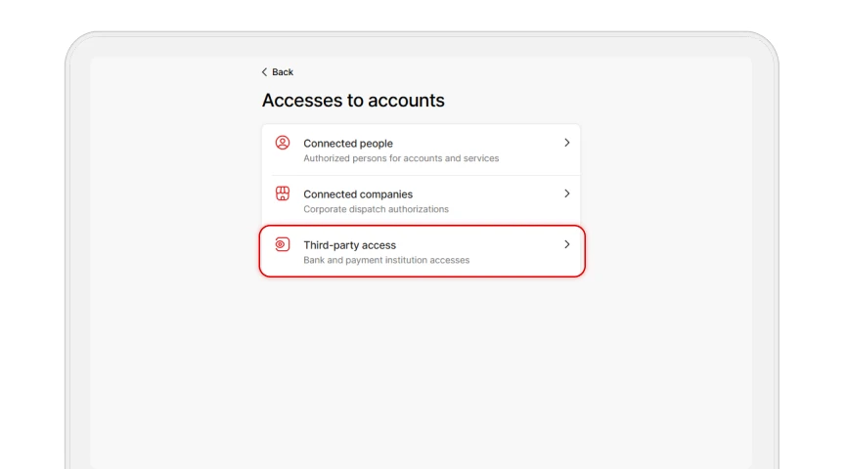Expand the Connected companies chevron
Screen dimensions: 845x469
[x=567, y=193]
